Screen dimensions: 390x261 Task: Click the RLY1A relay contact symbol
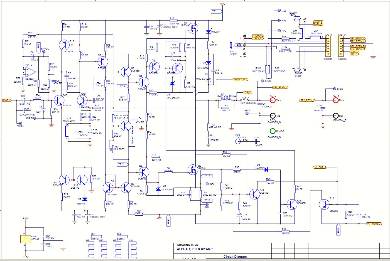(245, 100)
